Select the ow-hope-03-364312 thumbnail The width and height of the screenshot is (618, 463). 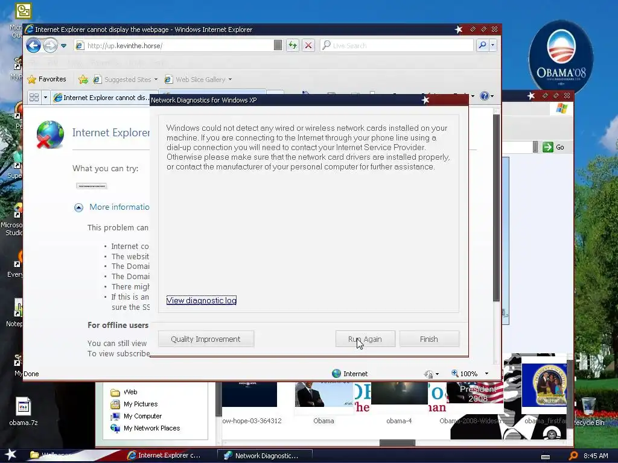pos(249,394)
